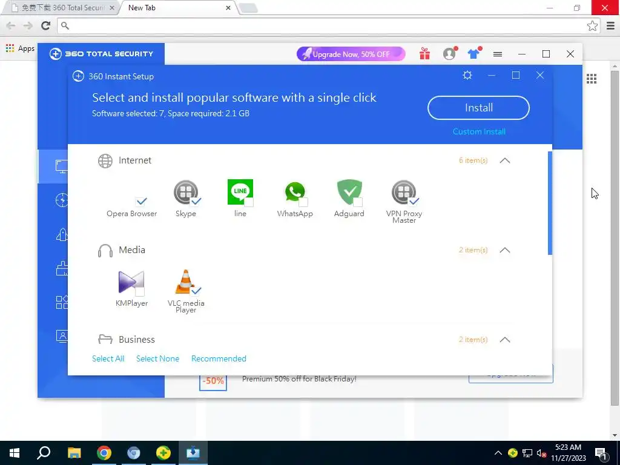The width and height of the screenshot is (620, 465).
Task: Open the Chrome menu icon
Action: [610, 25]
